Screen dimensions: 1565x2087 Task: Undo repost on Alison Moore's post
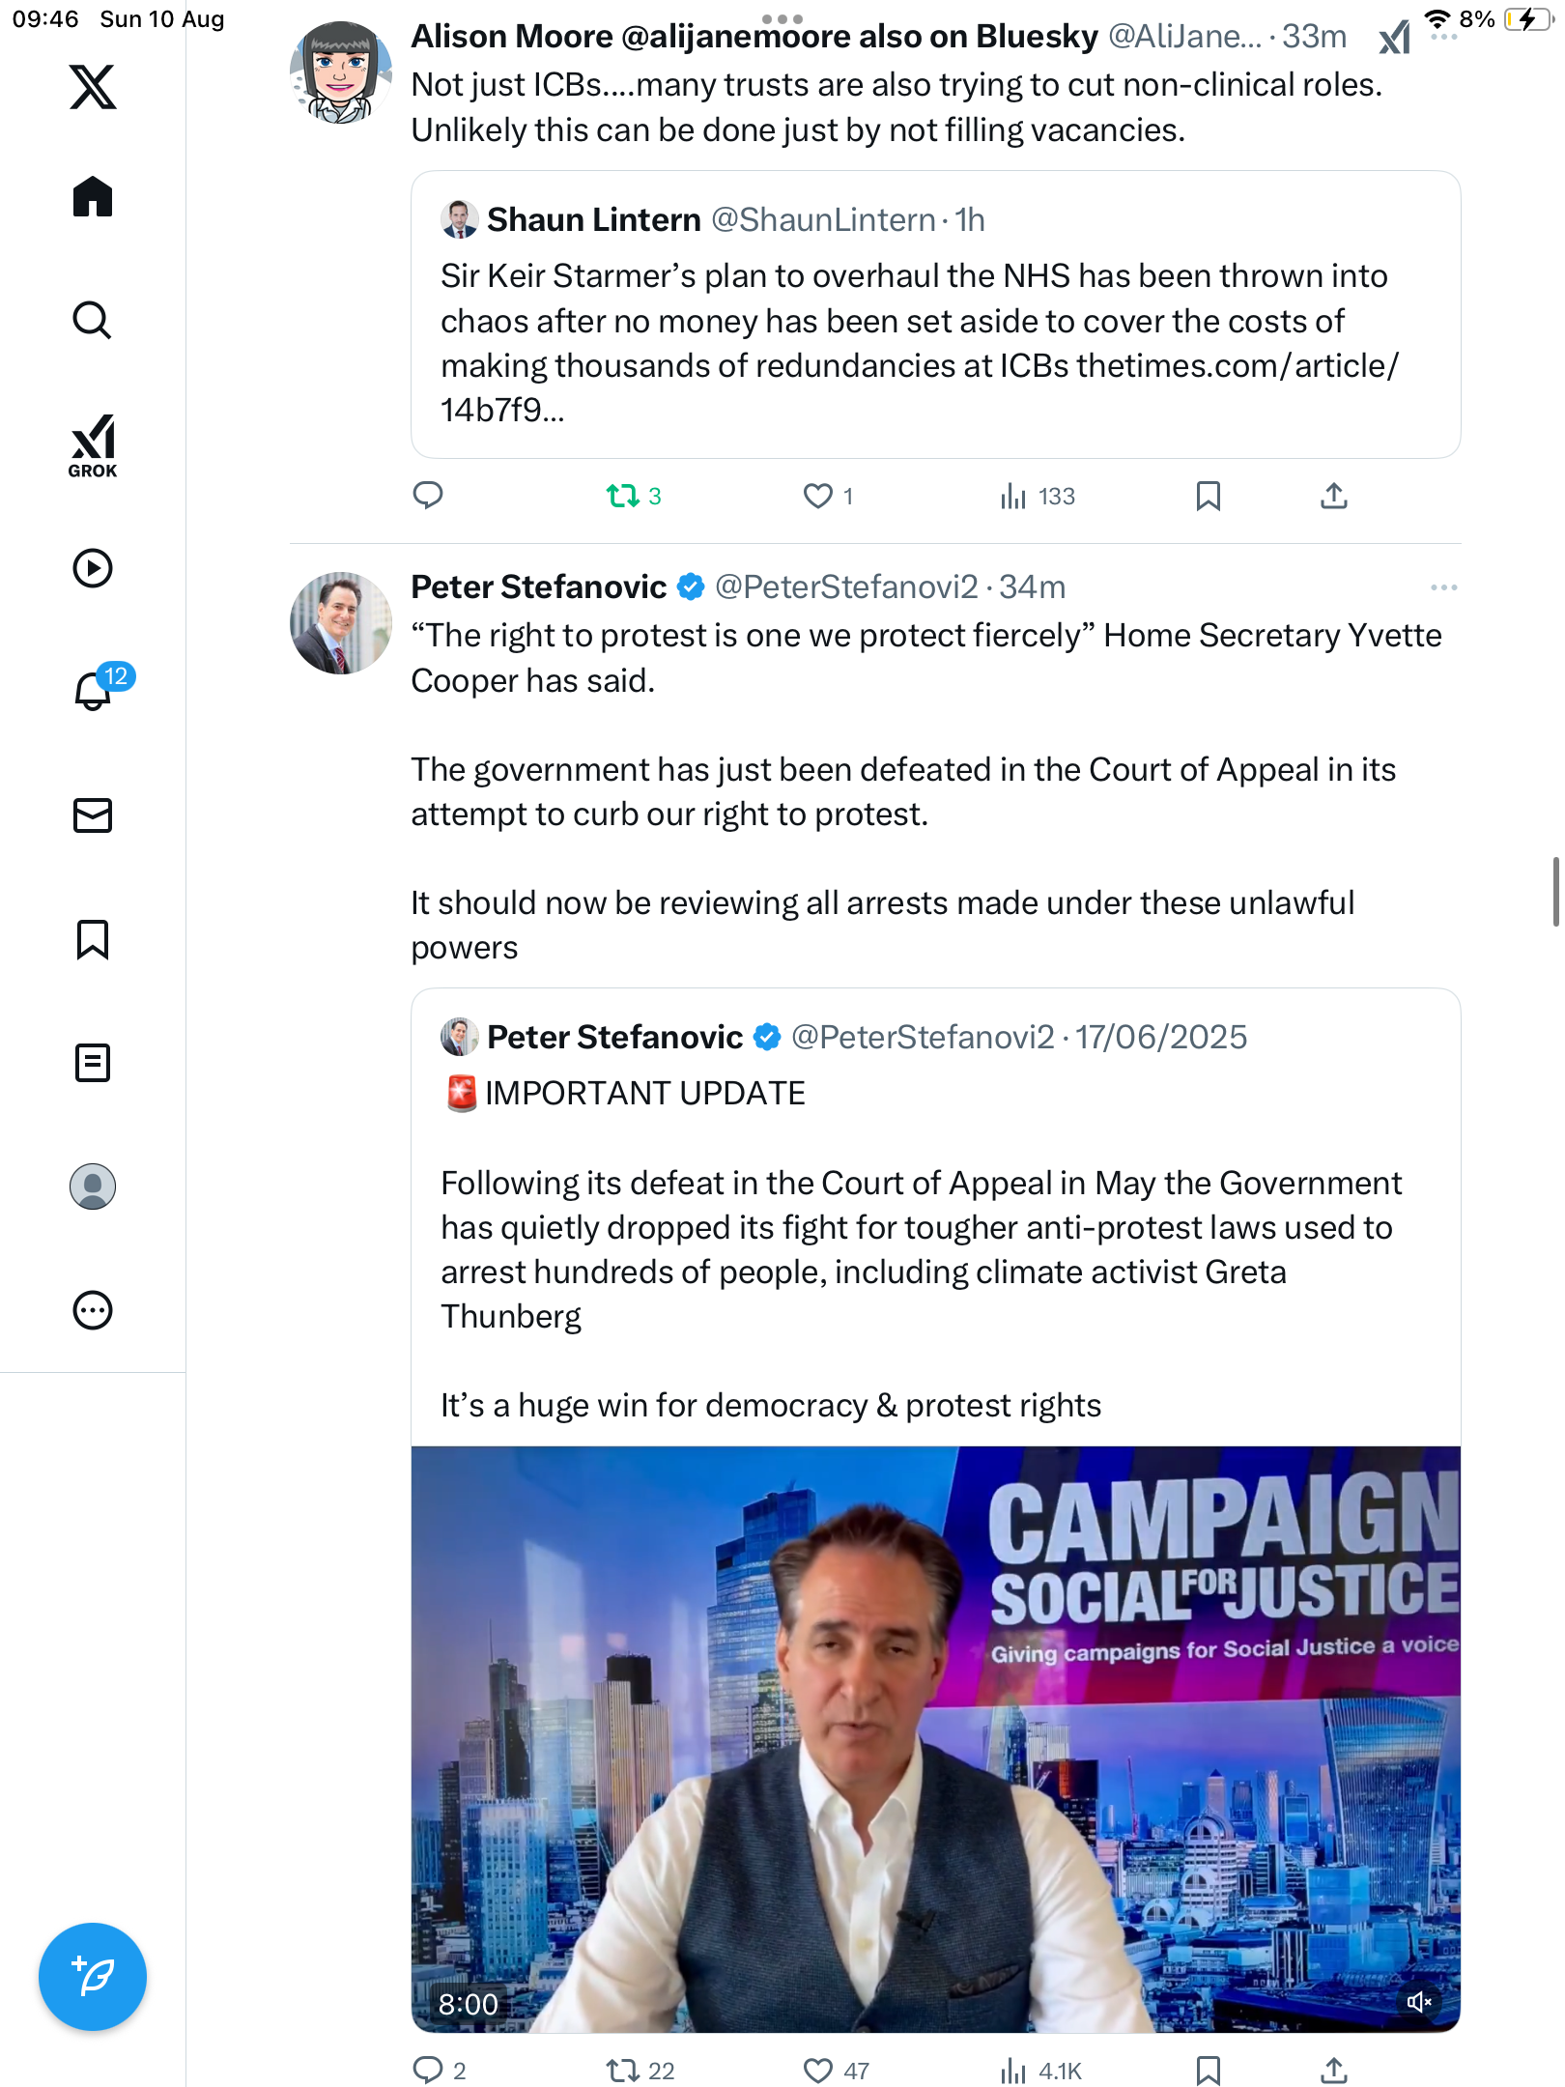click(623, 497)
